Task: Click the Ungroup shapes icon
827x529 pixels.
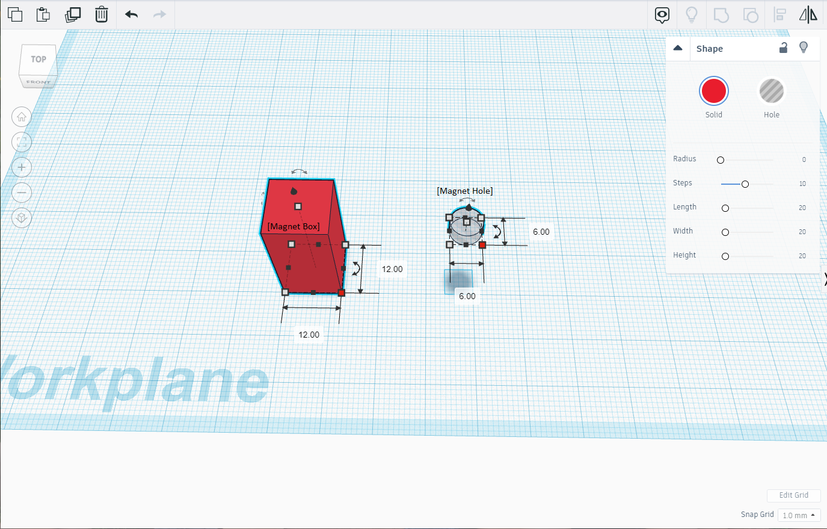Action: pos(751,14)
